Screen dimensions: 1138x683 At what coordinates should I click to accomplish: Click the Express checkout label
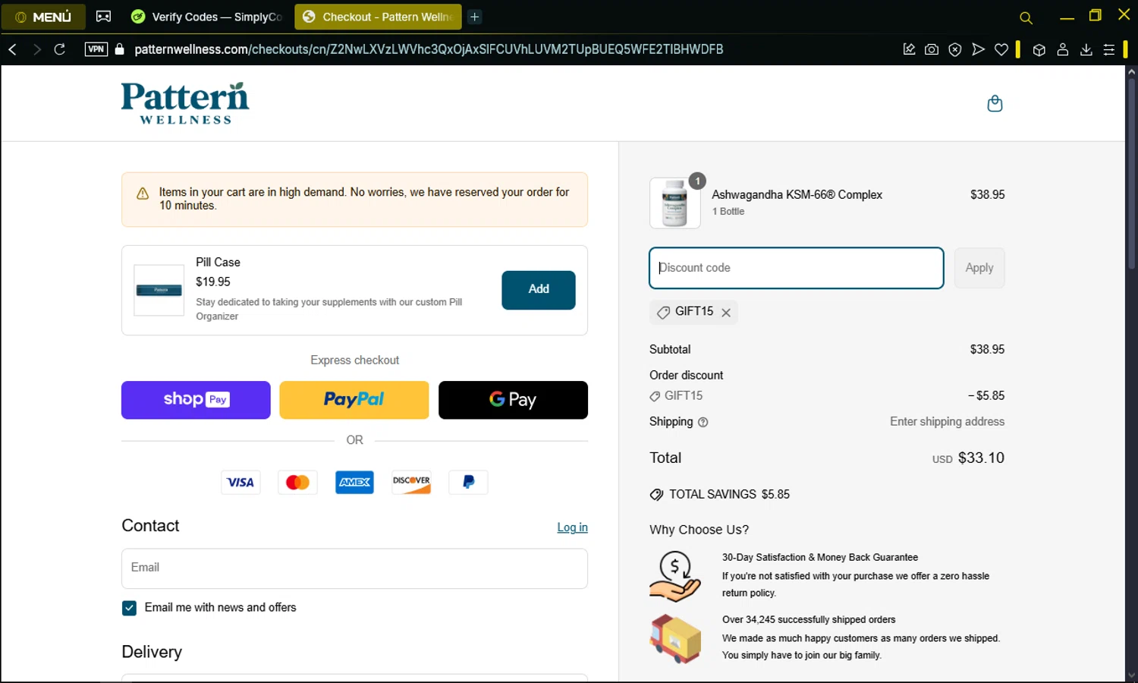tap(354, 360)
